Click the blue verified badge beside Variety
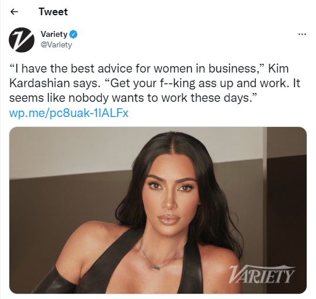Viewport: 316px width, 299px height. tap(73, 34)
